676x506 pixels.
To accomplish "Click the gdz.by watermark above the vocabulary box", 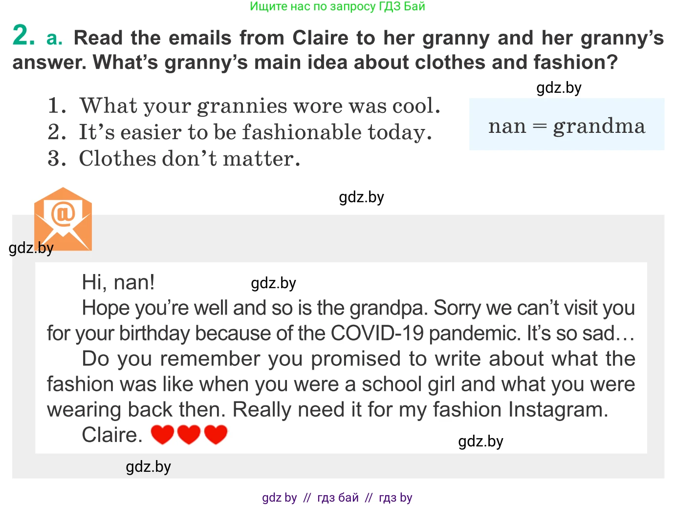I will click(x=559, y=88).
